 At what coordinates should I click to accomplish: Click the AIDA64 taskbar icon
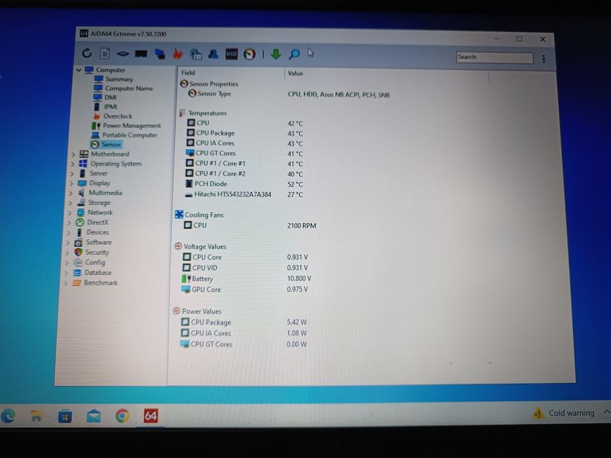pyautogui.click(x=151, y=415)
